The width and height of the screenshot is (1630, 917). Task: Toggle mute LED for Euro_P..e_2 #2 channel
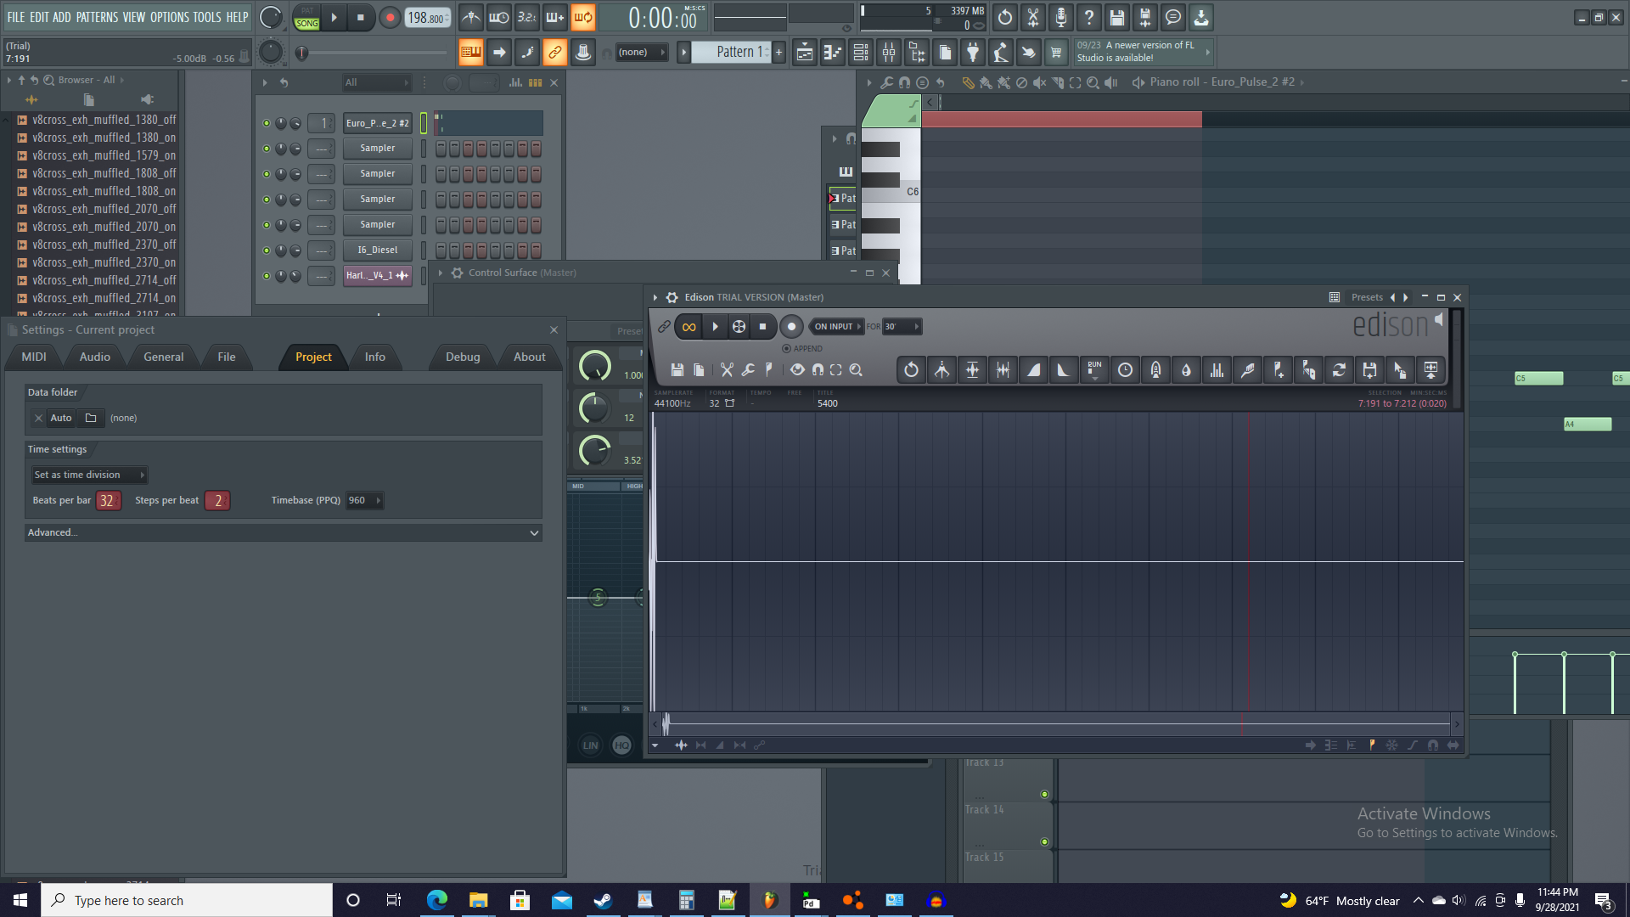pyautogui.click(x=267, y=123)
